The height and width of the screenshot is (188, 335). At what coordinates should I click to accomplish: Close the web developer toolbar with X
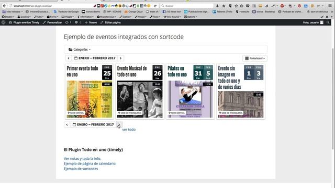pos(327,17)
